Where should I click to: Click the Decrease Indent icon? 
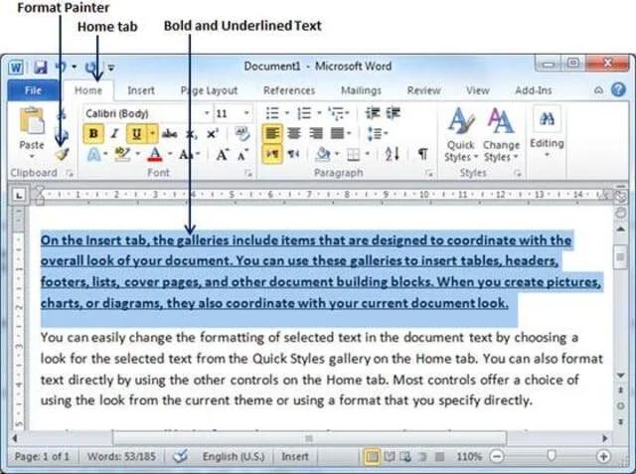372,113
